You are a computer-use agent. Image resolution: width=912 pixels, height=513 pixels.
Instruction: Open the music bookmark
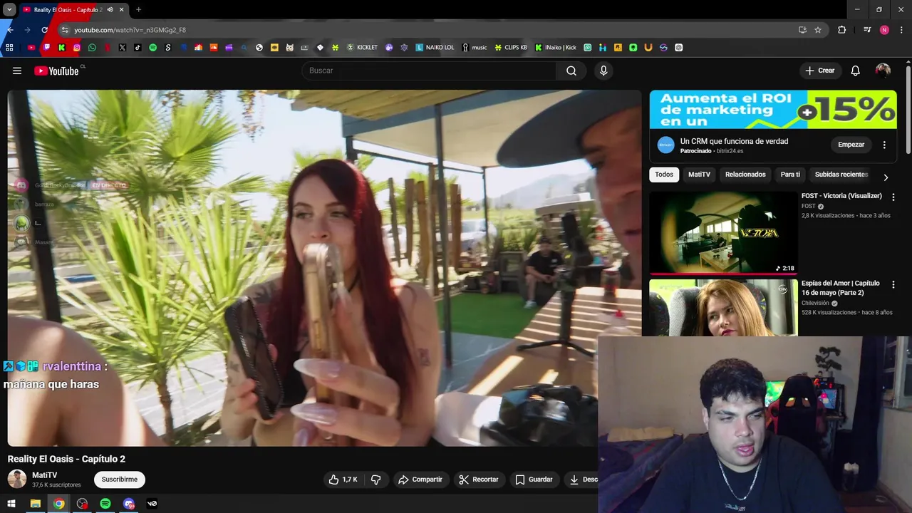coord(475,48)
